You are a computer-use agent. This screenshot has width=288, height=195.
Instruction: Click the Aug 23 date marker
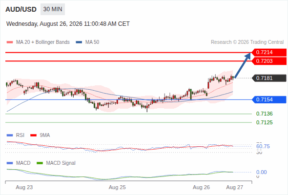click(x=24, y=187)
